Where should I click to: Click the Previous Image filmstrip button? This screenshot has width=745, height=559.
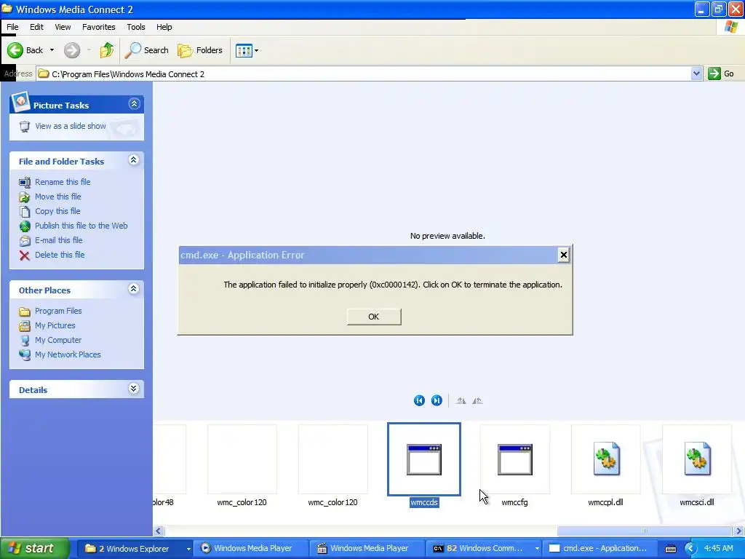419,401
